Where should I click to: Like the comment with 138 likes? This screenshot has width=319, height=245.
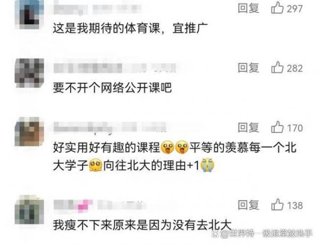tap(277, 205)
